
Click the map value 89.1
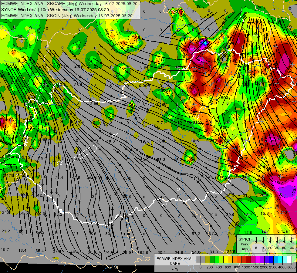pos(23,231)
